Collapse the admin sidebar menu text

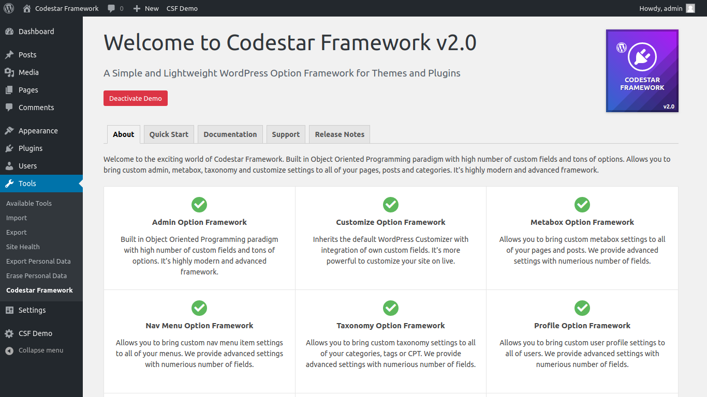(x=41, y=350)
